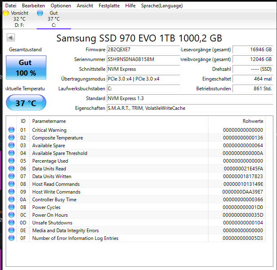This screenshot has height=270, width=277.
Task: Click the Übertragungsmodus PCIe 3.0 x4 field
Action: point(144,79)
